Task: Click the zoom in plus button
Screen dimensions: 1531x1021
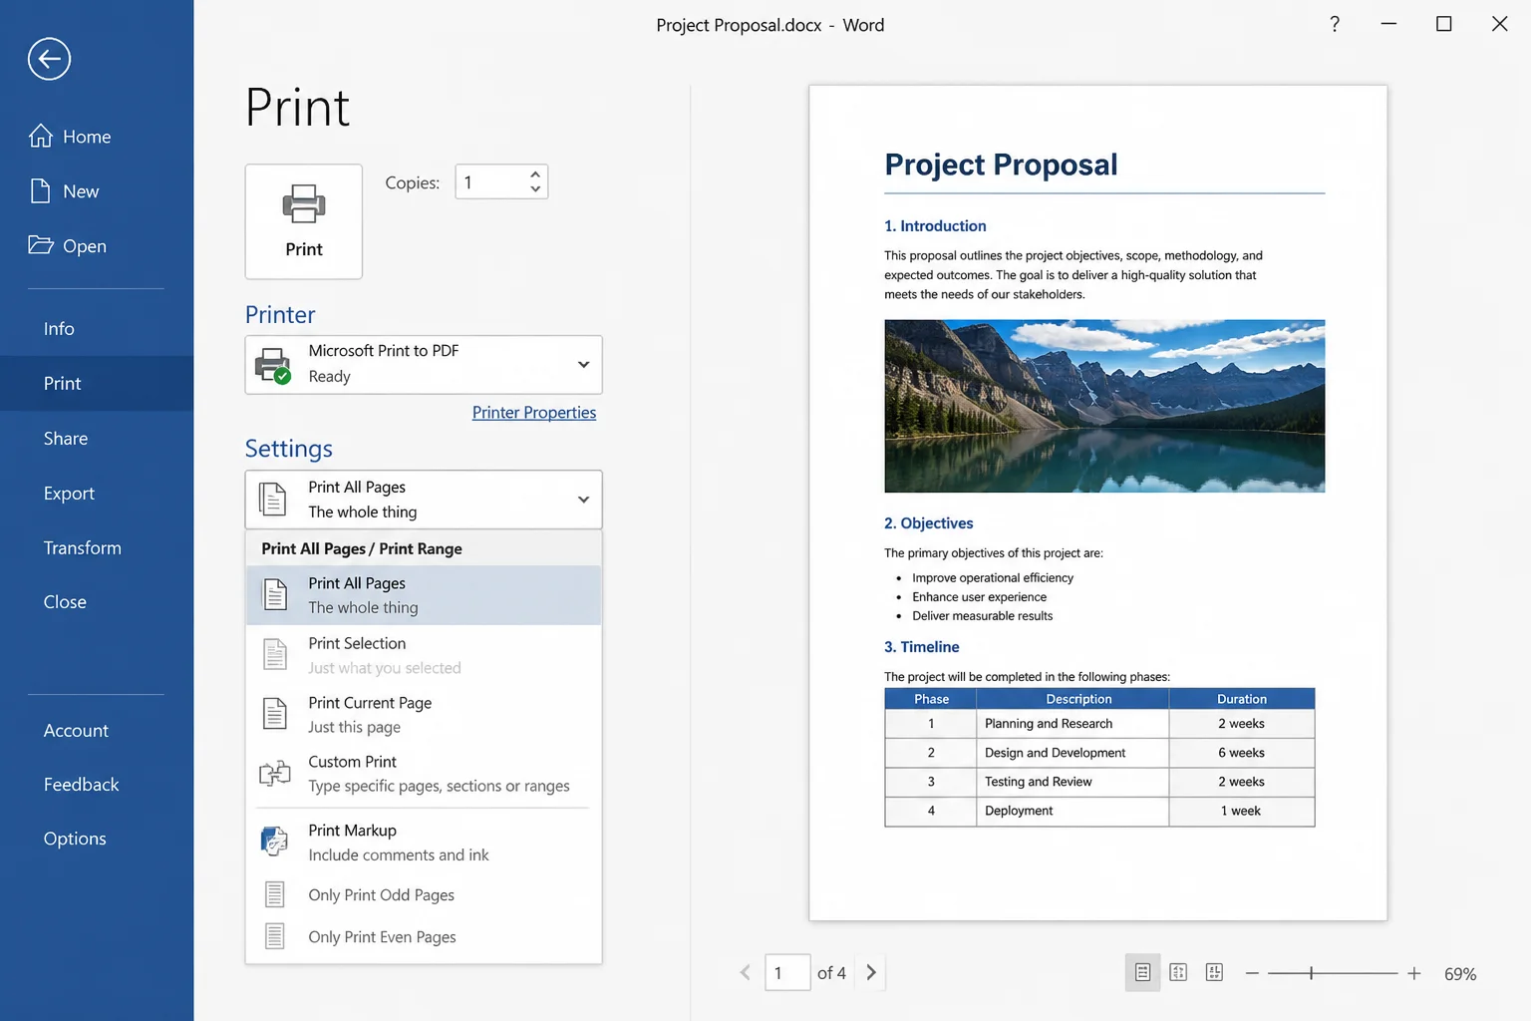Action: click(x=1413, y=973)
